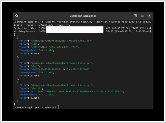This screenshot has height=123, width=166.
Task: Click the md5 hash value string
Action: (55, 47)
